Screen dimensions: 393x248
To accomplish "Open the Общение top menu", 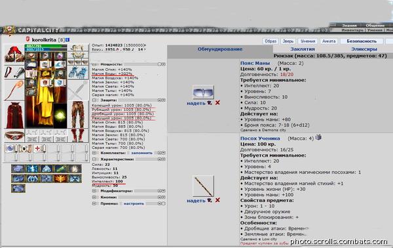I will tap(375, 26).
